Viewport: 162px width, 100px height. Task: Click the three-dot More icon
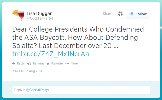coord(67,63)
